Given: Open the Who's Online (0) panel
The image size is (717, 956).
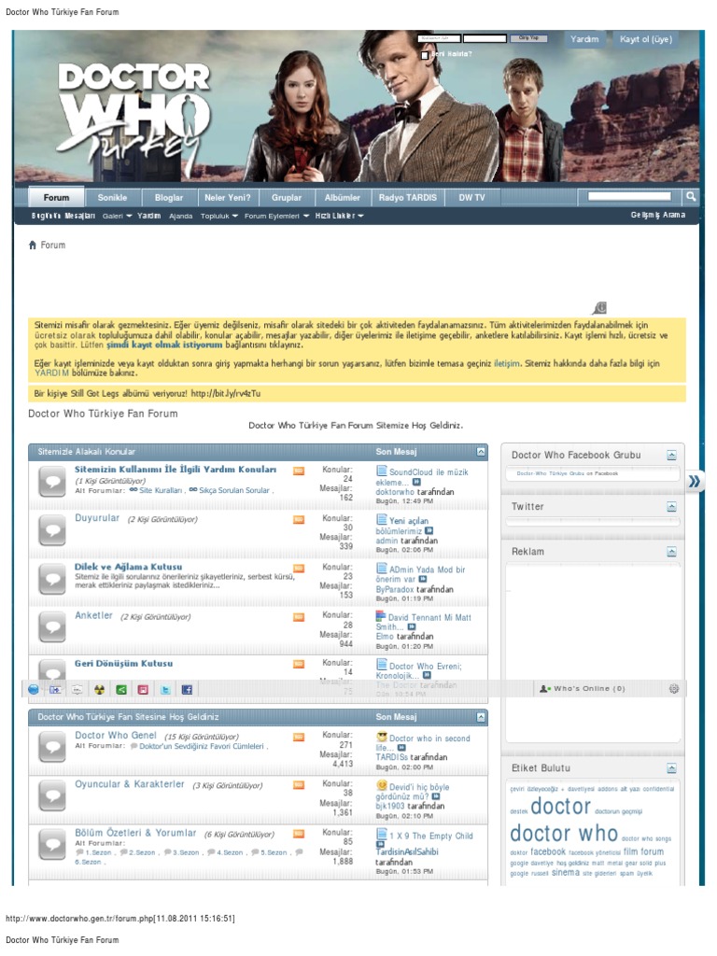Looking at the screenshot, I should (583, 689).
